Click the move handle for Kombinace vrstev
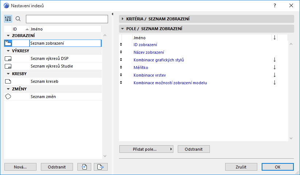The image size is (300, 175). pos(121,75)
